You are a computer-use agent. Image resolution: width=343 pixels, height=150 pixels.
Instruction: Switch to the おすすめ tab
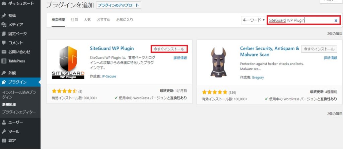104,20
